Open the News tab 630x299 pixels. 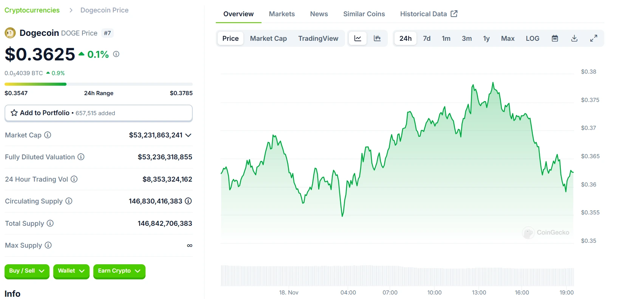319,14
